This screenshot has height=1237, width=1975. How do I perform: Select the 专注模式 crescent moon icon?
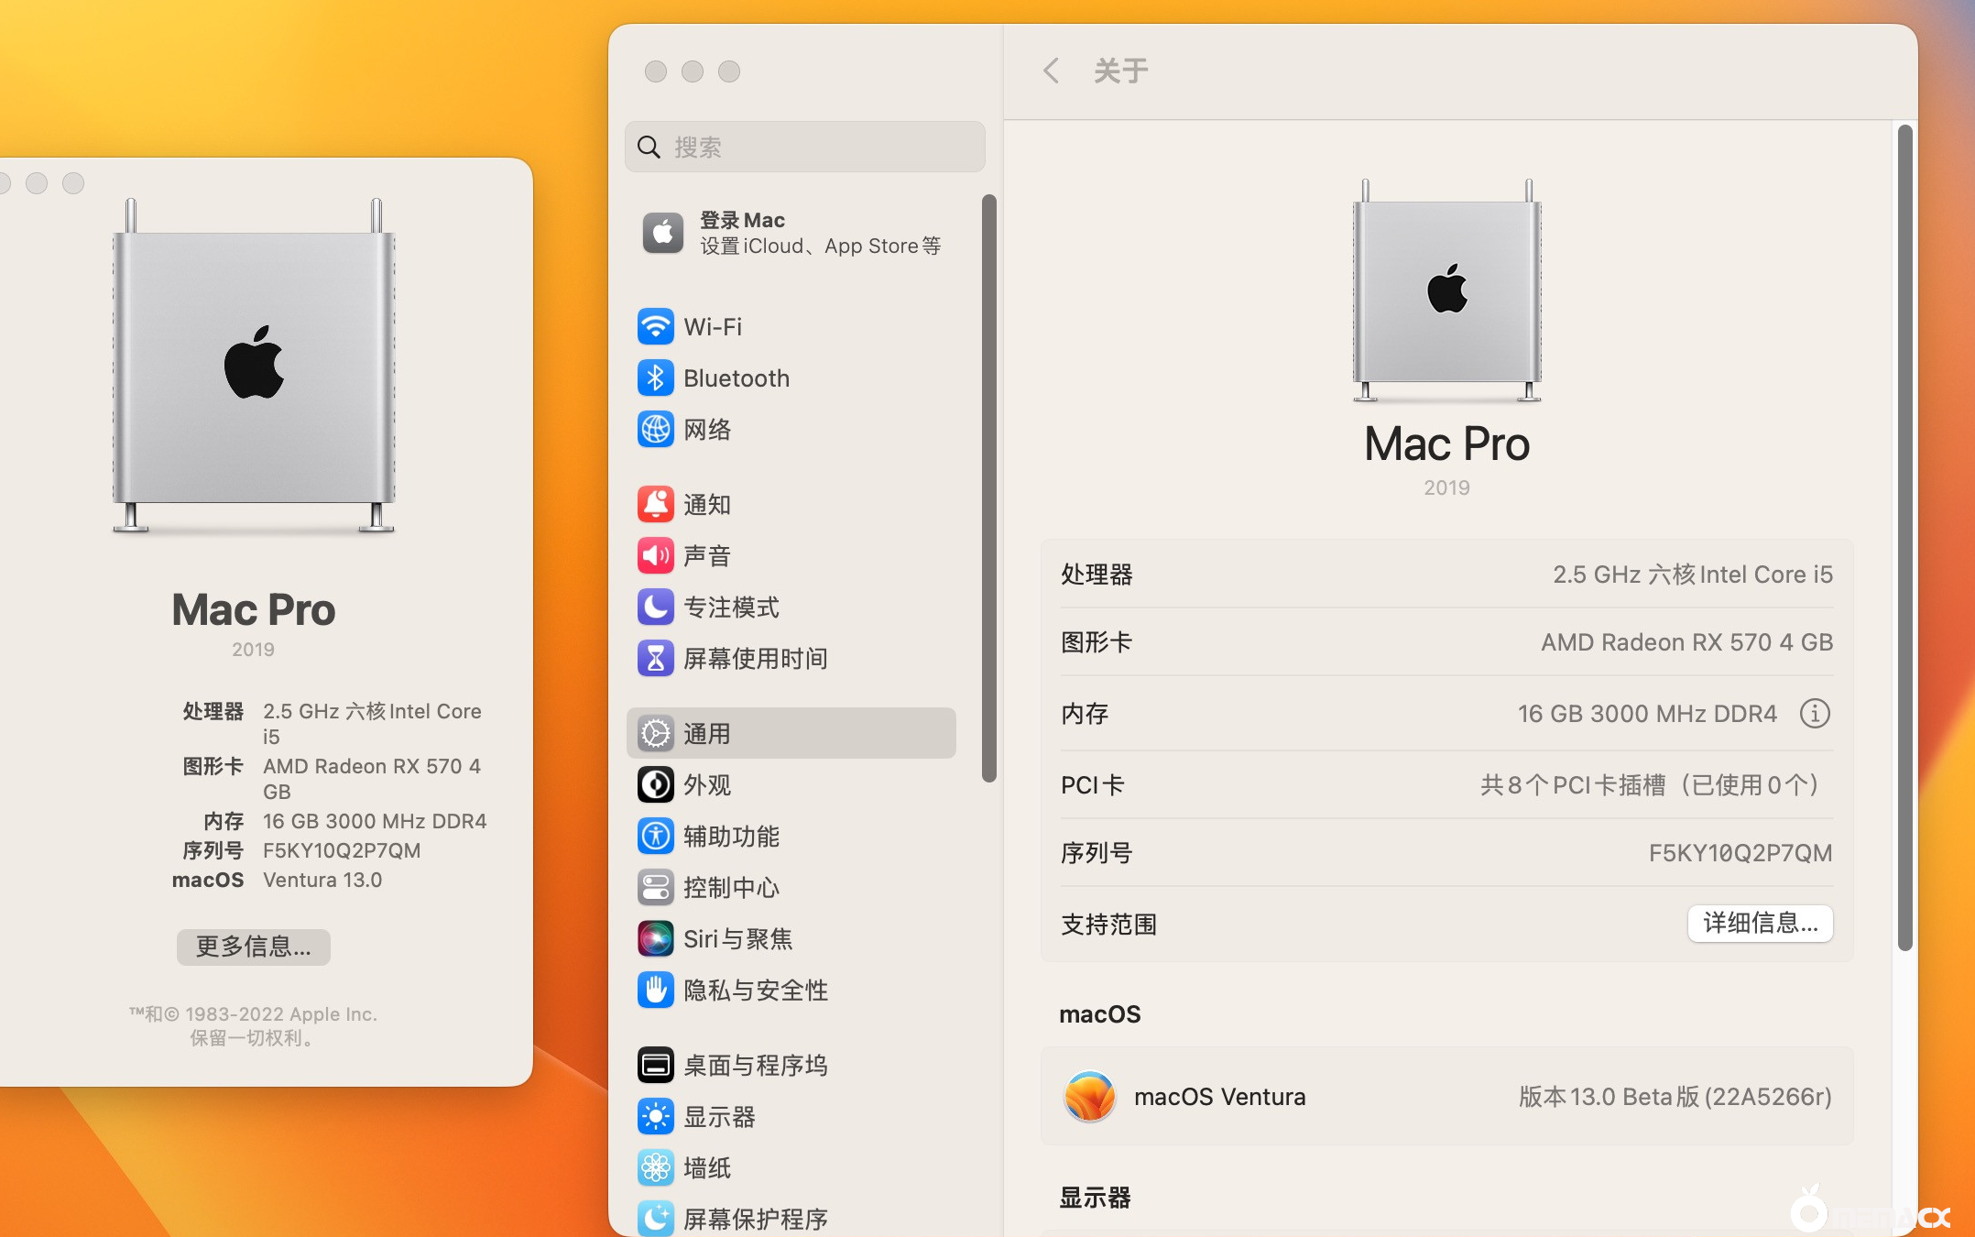point(656,607)
